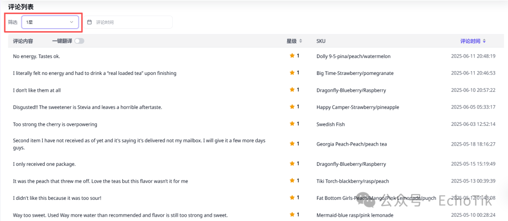Click the star icon on the Mermaid-blue rasp review
The width and height of the screenshot is (508, 221).
(292, 214)
